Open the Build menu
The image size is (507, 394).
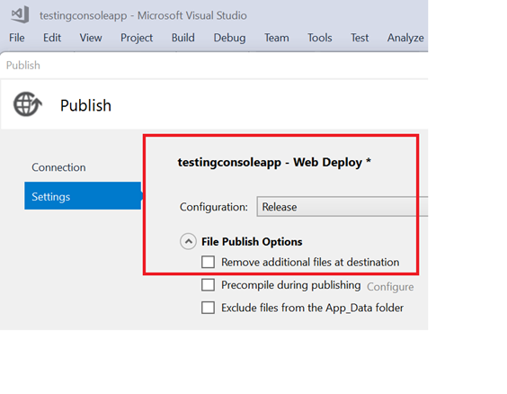183,38
